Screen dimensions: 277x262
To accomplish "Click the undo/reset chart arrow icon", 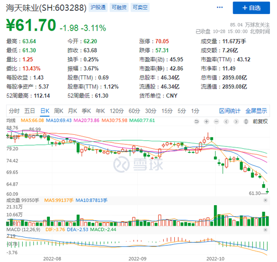I will (196, 122).
